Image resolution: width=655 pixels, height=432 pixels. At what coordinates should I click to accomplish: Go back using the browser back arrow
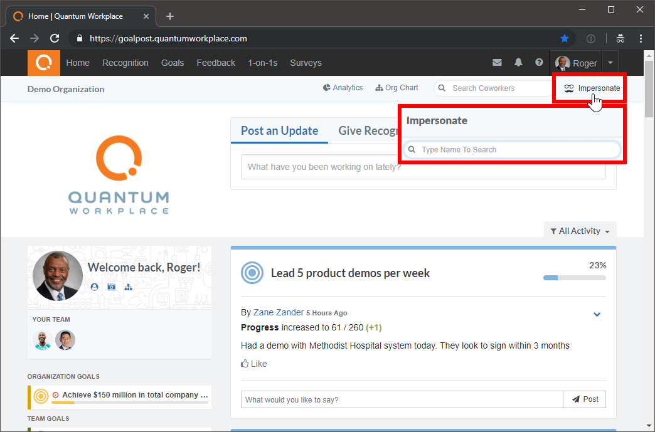14,38
